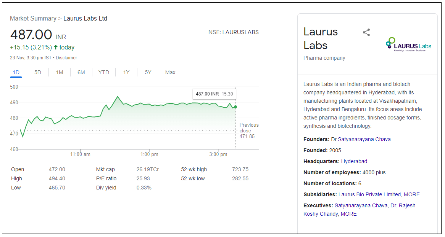This screenshot has width=445, height=237.
Task: Click the Pharma company subtitle
Action: tap(324, 58)
